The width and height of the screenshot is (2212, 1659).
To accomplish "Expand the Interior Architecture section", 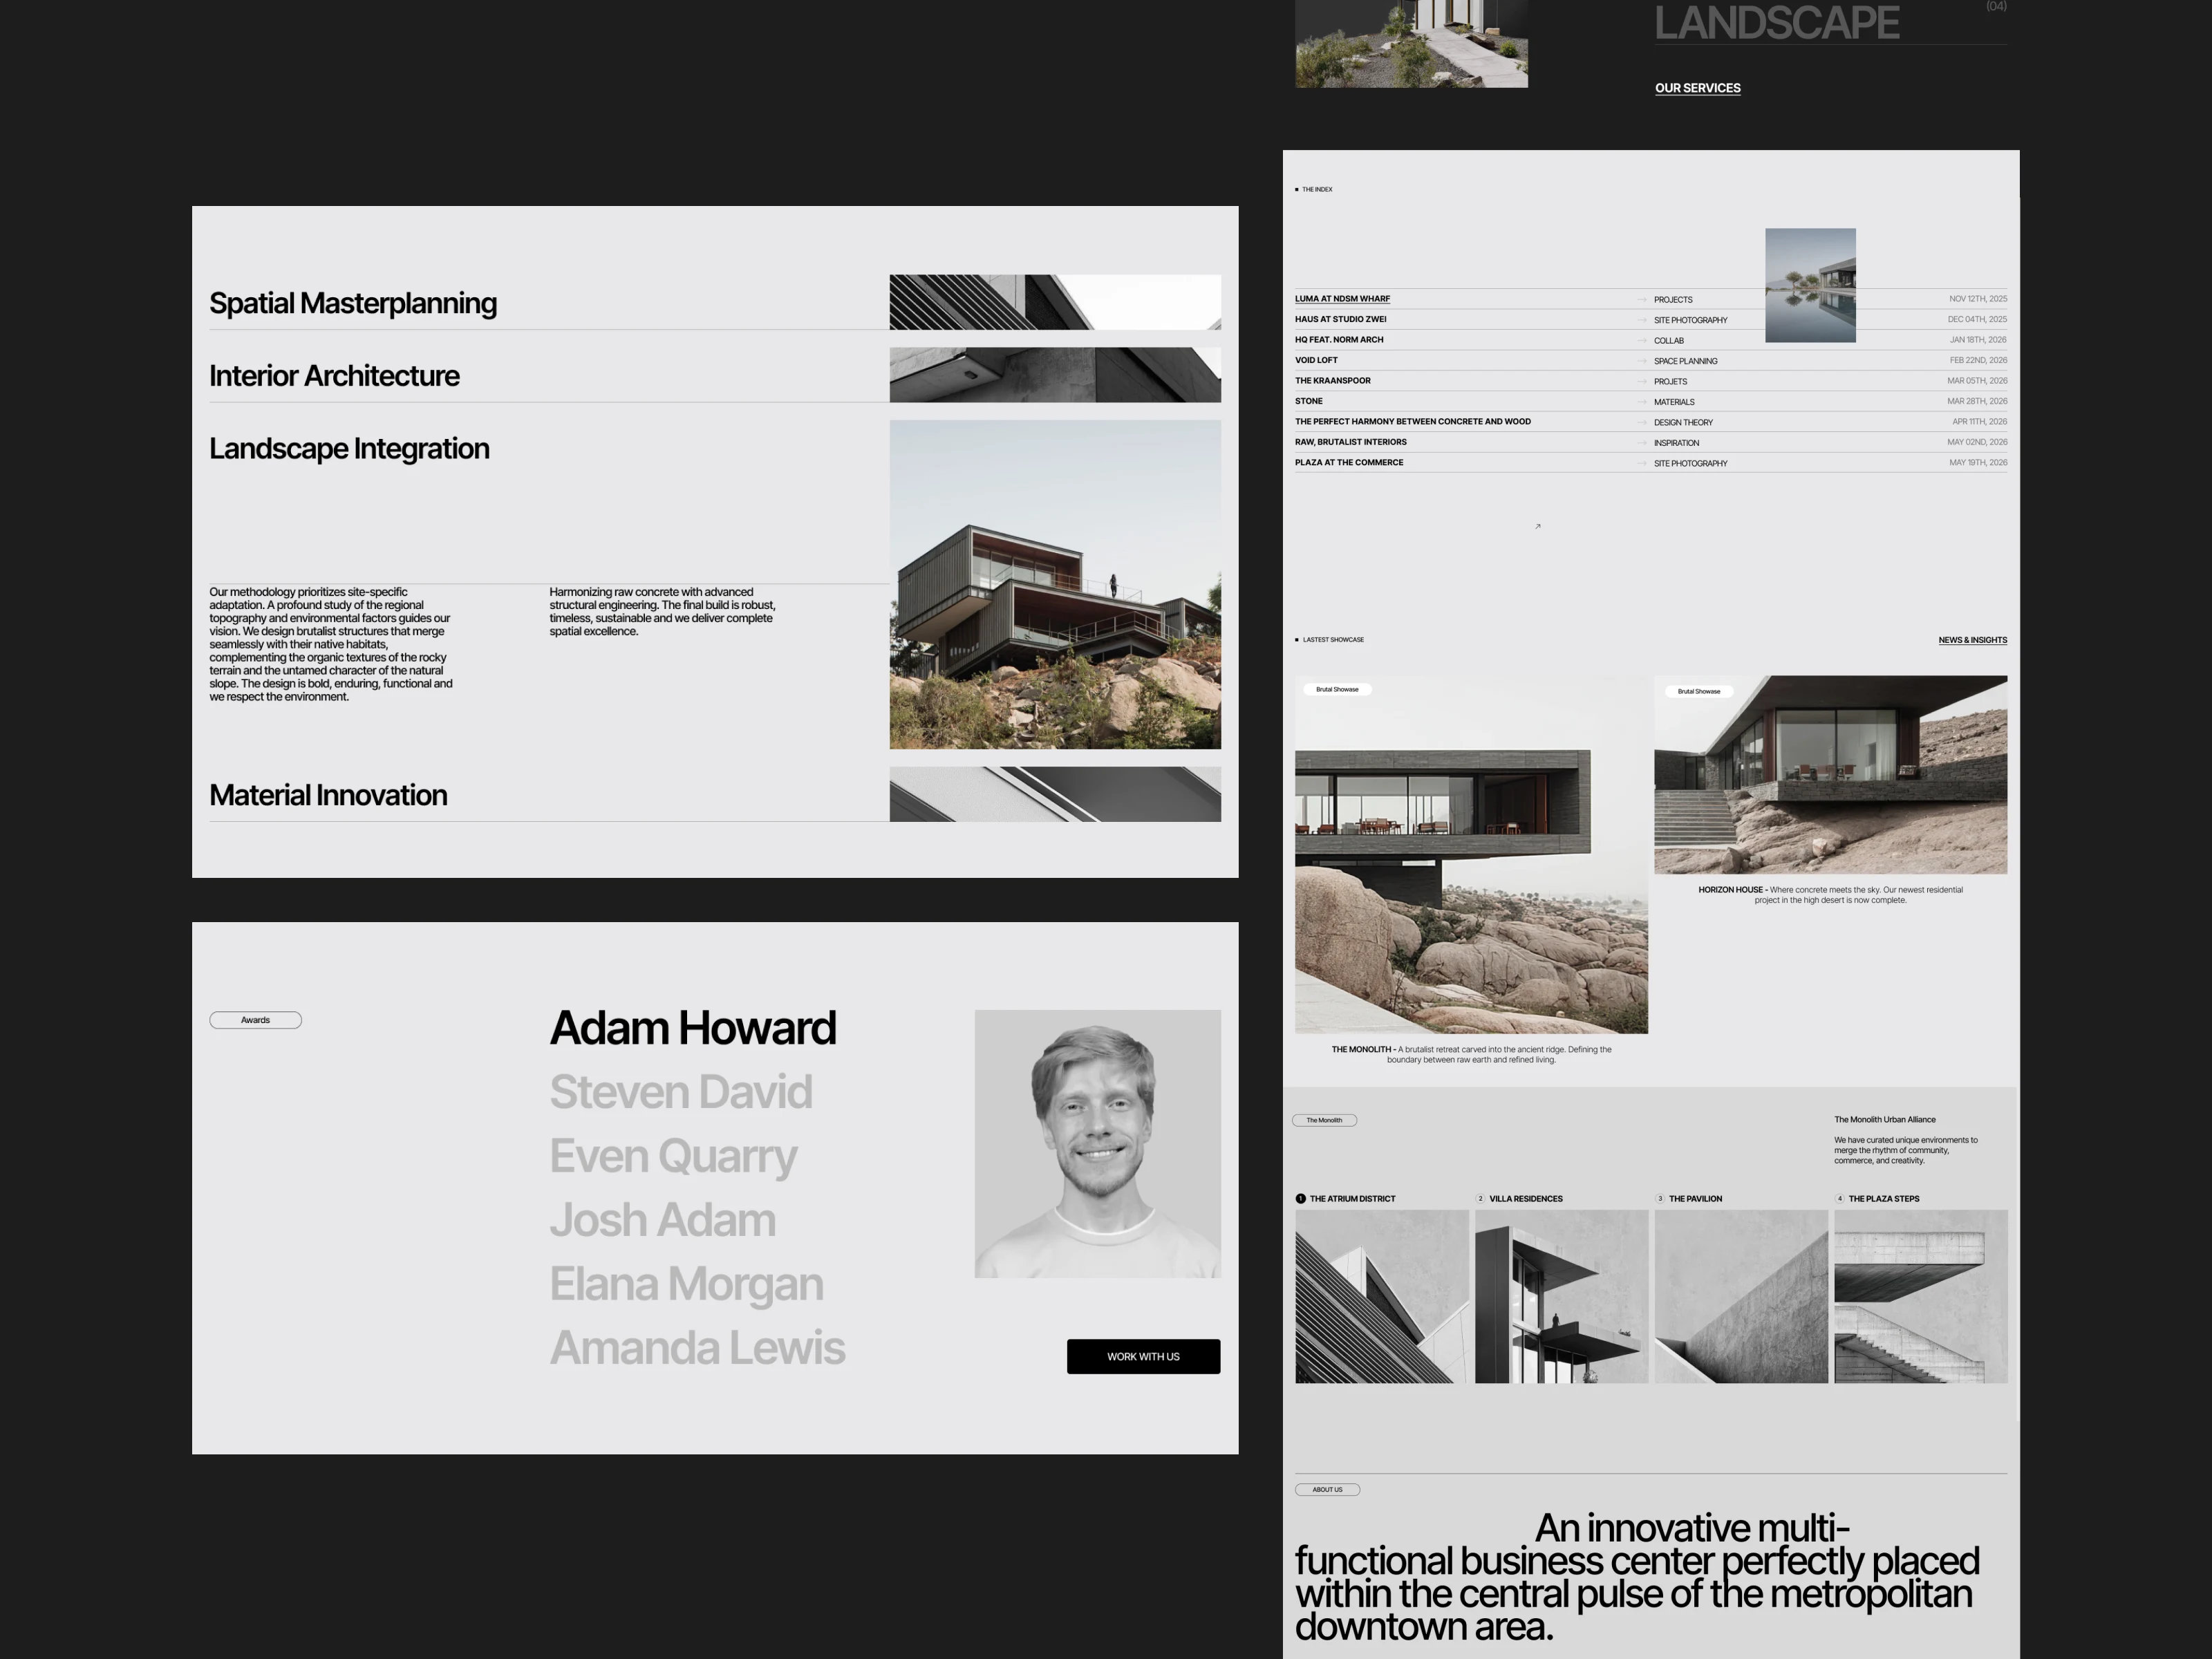I will [x=334, y=376].
